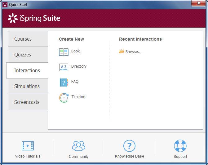Select the FAQ label under Create New
Viewport: 208px width, 165px height.
(x=75, y=81)
